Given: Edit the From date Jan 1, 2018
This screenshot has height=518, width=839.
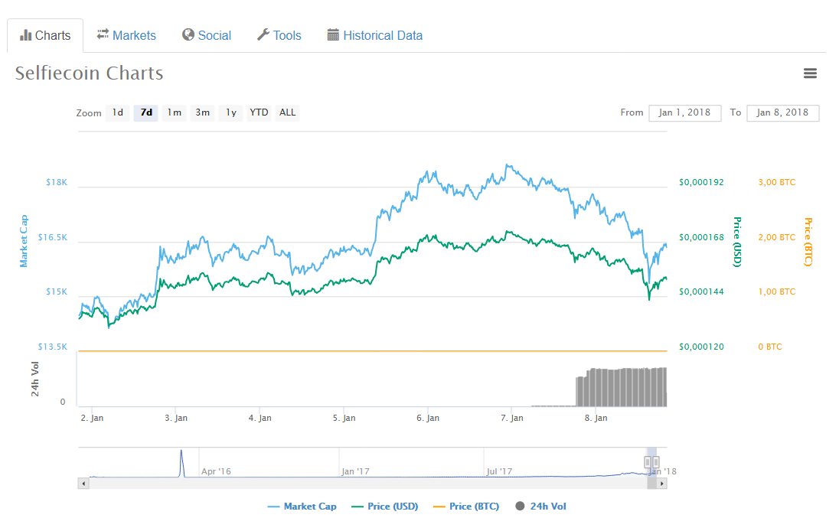Looking at the screenshot, I should (685, 112).
